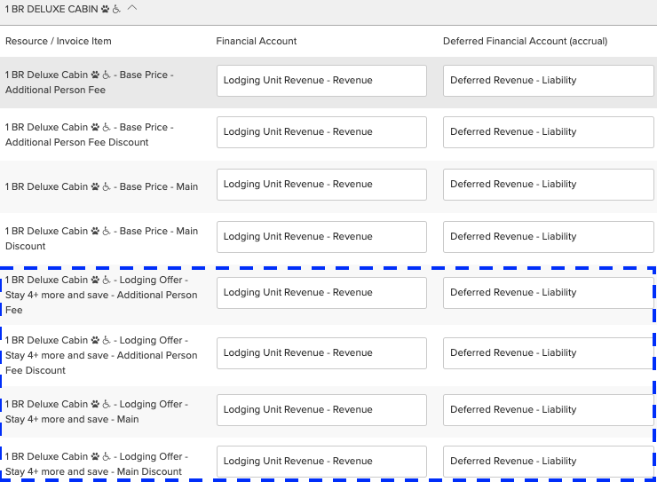Open Financial Account for Base Price Additional Person Fee
The image size is (657, 482).
[x=321, y=81]
